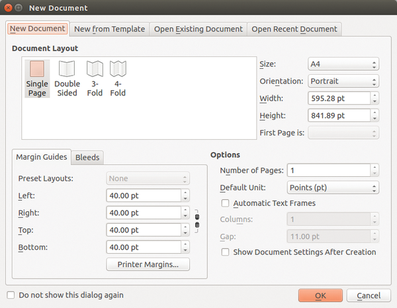The width and height of the screenshot is (397, 308).
Task: Enable Automatic Text Frames checkbox
Action: (x=225, y=203)
